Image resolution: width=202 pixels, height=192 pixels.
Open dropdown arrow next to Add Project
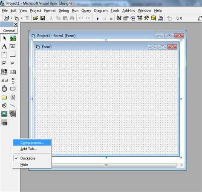tap(12, 18)
